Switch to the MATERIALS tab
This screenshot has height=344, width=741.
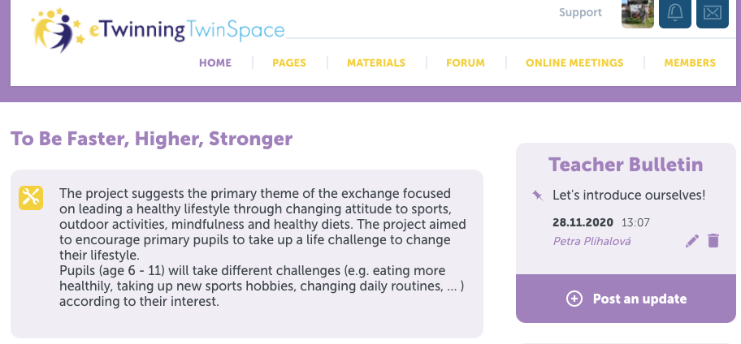point(376,62)
